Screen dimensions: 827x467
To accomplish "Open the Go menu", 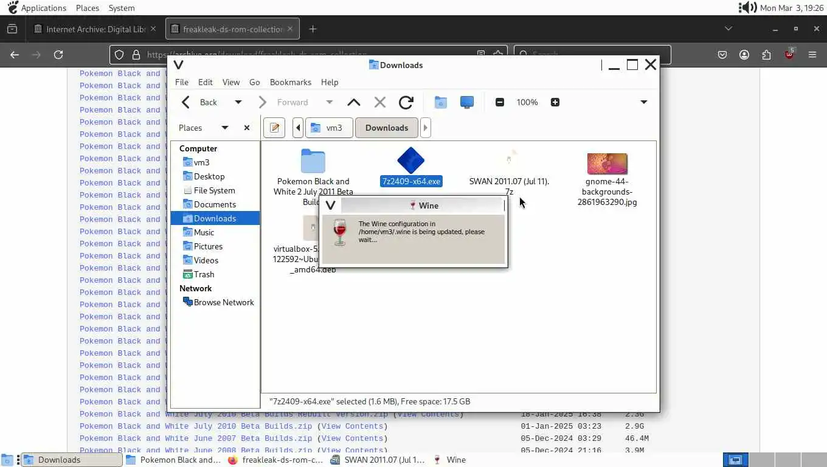I will point(255,82).
